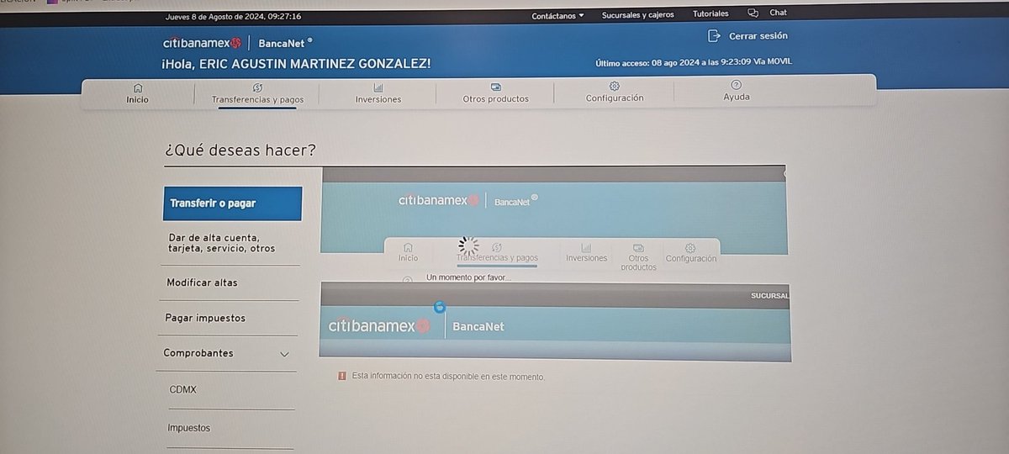Viewport: 1009px width, 454px height.
Task: Click the BancaNet label in the header
Action: click(x=285, y=43)
